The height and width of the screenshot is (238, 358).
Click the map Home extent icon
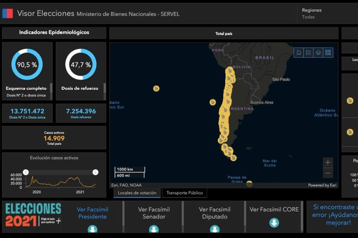click(298, 53)
